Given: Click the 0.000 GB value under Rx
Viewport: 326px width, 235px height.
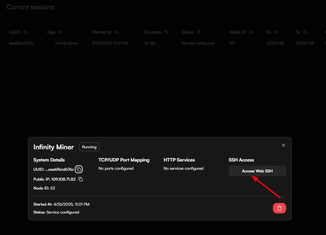Looking at the screenshot, I should point(275,43).
